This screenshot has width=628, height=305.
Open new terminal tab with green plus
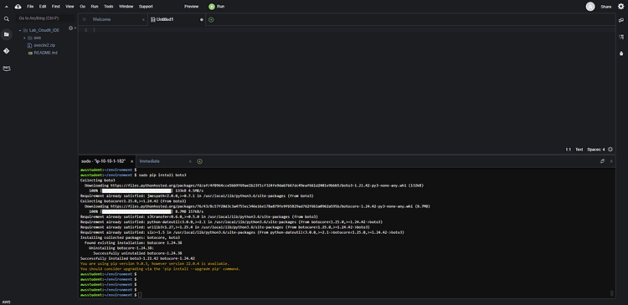tap(199, 161)
